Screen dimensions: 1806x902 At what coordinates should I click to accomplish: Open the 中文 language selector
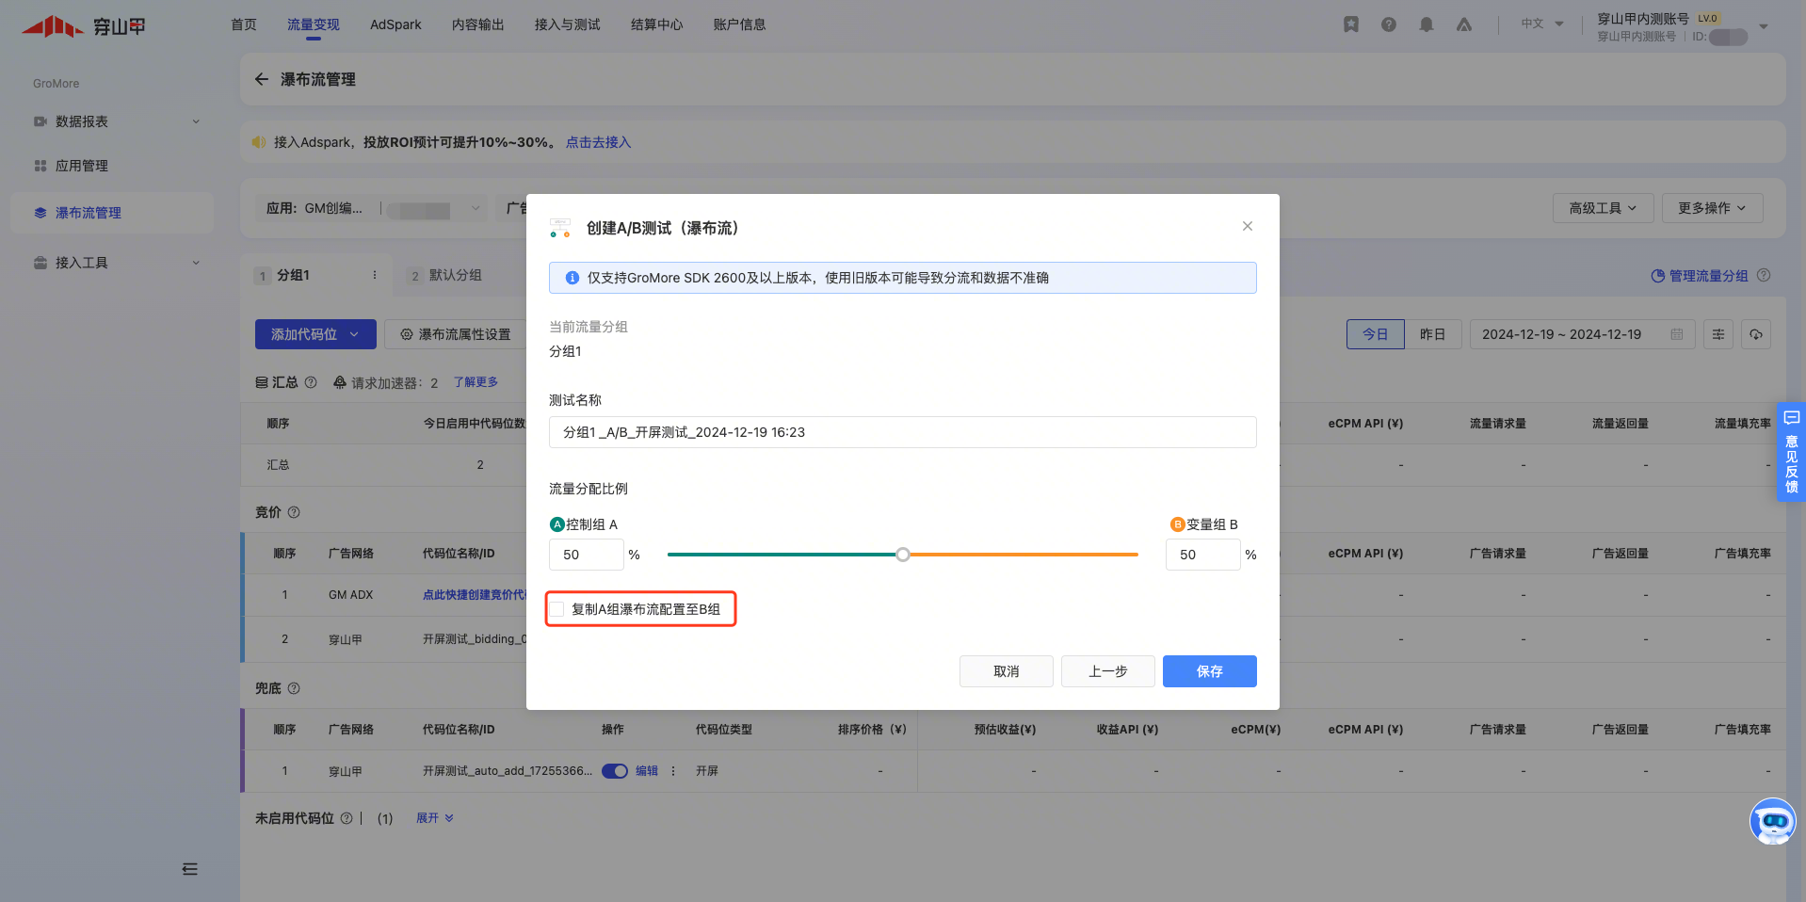(x=1541, y=24)
